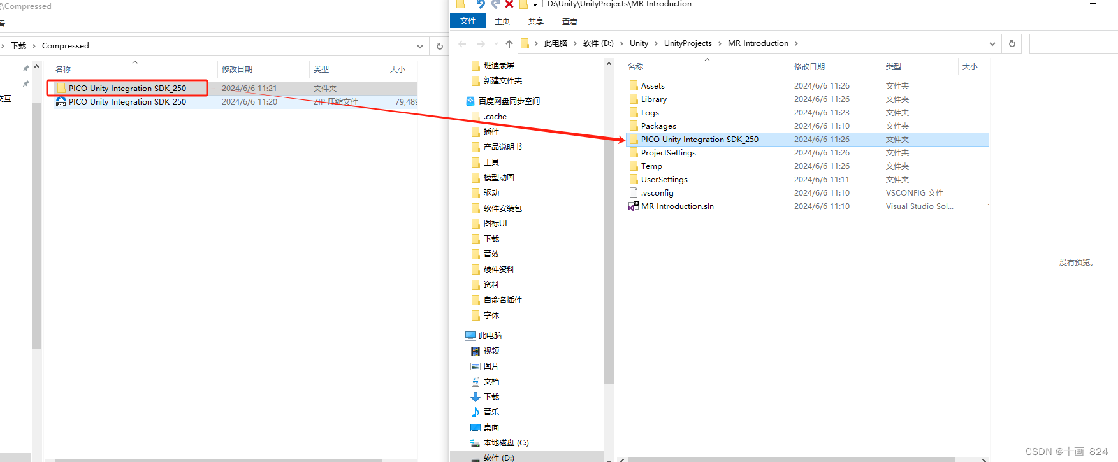Viewport: 1118px width, 462px height.
Task: Expand chevron between Unity and UnityProjects breadcrumb
Action: click(x=656, y=43)
